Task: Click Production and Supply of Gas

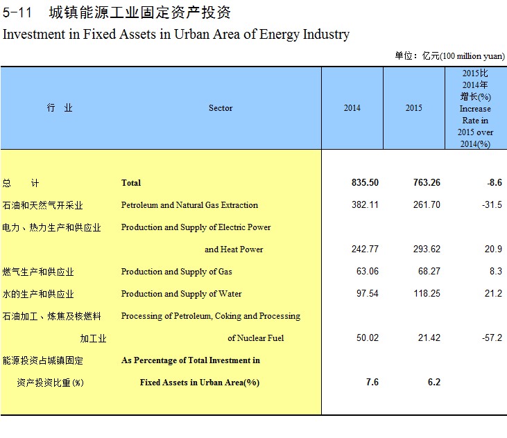Action: pos(177,272)
